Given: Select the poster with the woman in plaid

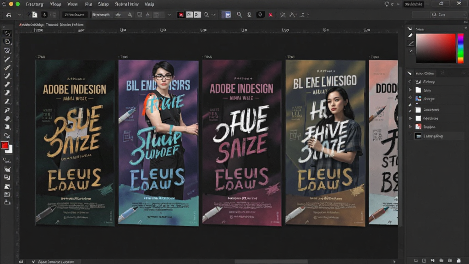Looking at the screenshot, I should pyautogui.click(x=326, y=143).
